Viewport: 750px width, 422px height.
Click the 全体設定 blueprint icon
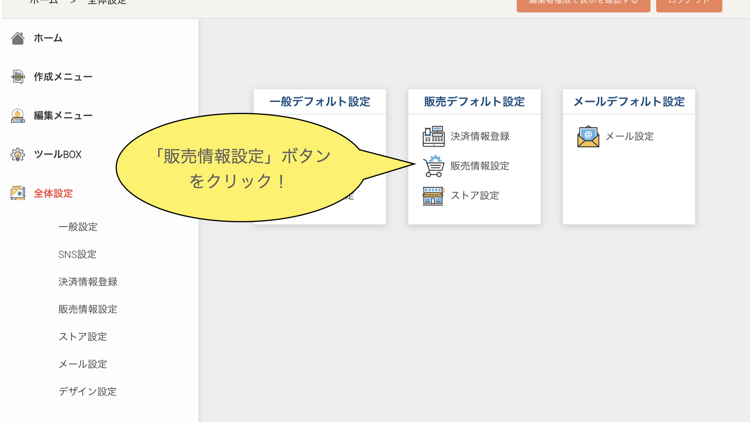click(x=18, y=193)
